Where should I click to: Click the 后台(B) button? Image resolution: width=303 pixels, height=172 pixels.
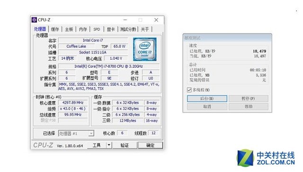click(207, 99)
